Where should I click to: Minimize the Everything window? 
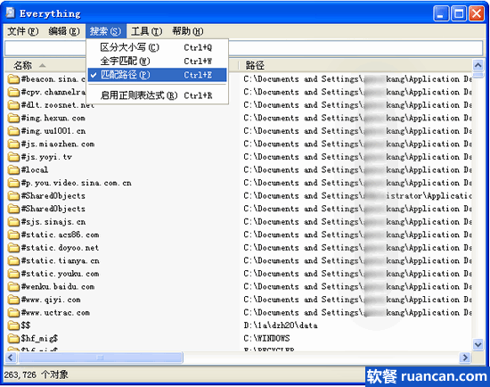(441, 13)
